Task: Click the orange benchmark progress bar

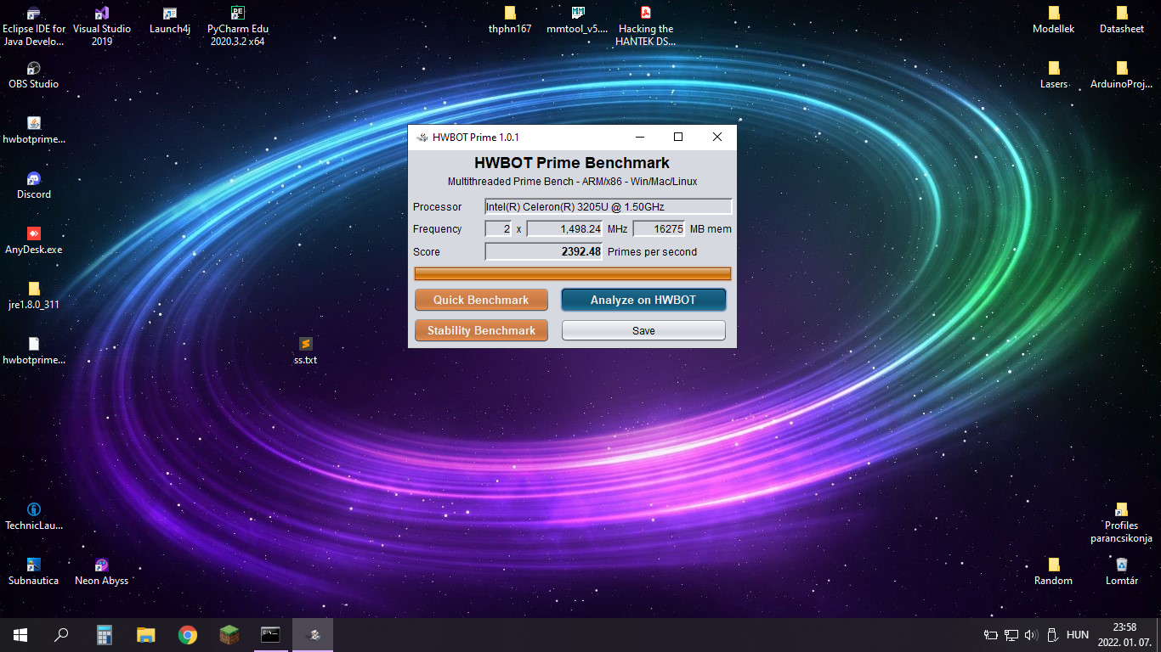Action: pyautogui.click(x=572, y=273)
